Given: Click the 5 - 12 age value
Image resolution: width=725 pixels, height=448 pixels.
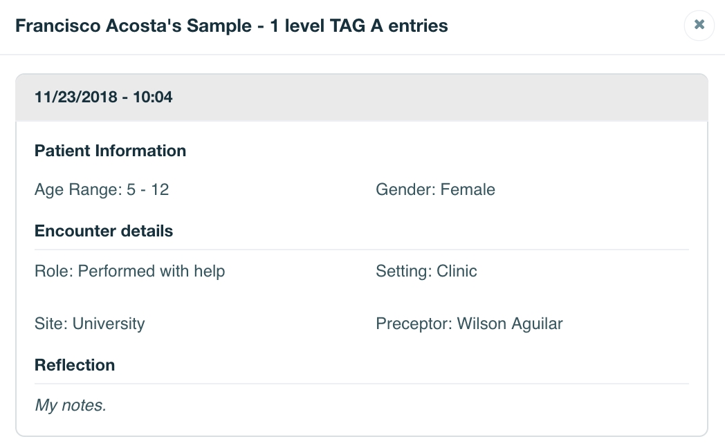Looking at the screenshot, I should 148,189.
